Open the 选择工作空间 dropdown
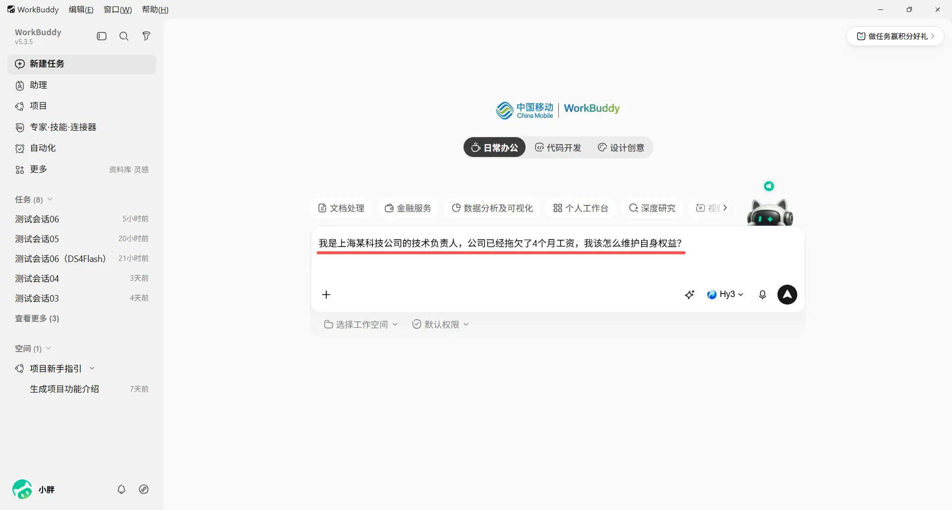The image size is (952, 510). 361,324
